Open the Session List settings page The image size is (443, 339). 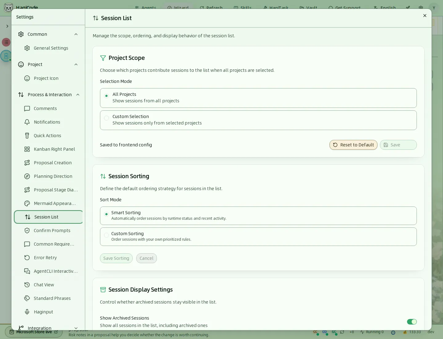(49, 217)
